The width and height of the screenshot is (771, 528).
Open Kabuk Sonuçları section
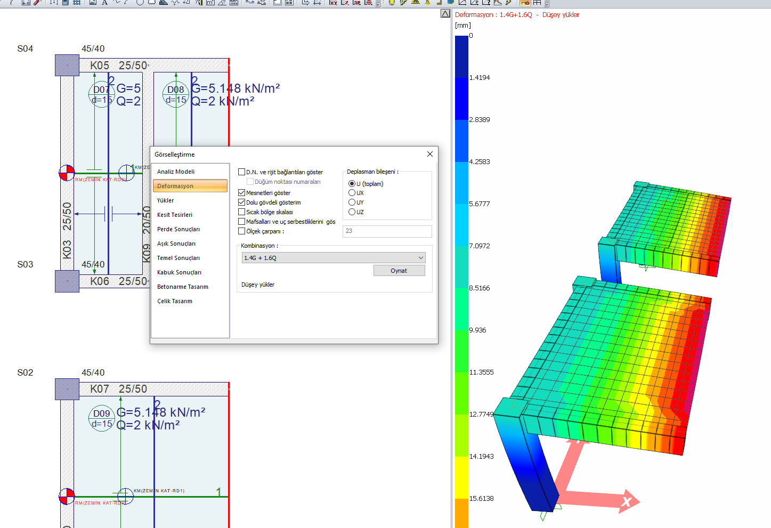click(x=190, y=272)
